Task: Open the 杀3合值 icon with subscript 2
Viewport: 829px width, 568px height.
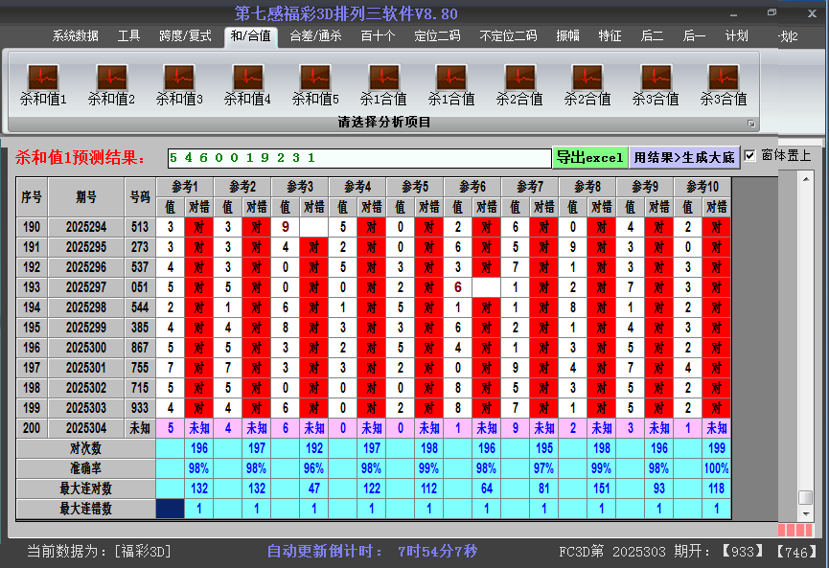Action: point(723,78)
